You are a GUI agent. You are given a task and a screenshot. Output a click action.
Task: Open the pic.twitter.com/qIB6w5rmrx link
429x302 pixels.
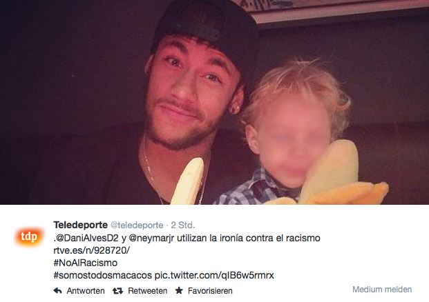click(214, 275)
